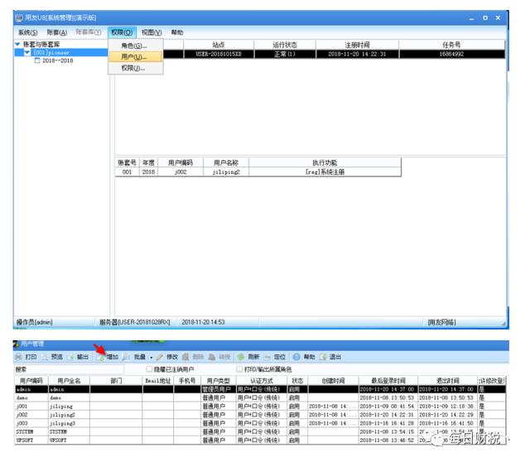Choose 角色(G)... in the dropdown menu

[134, 46]
